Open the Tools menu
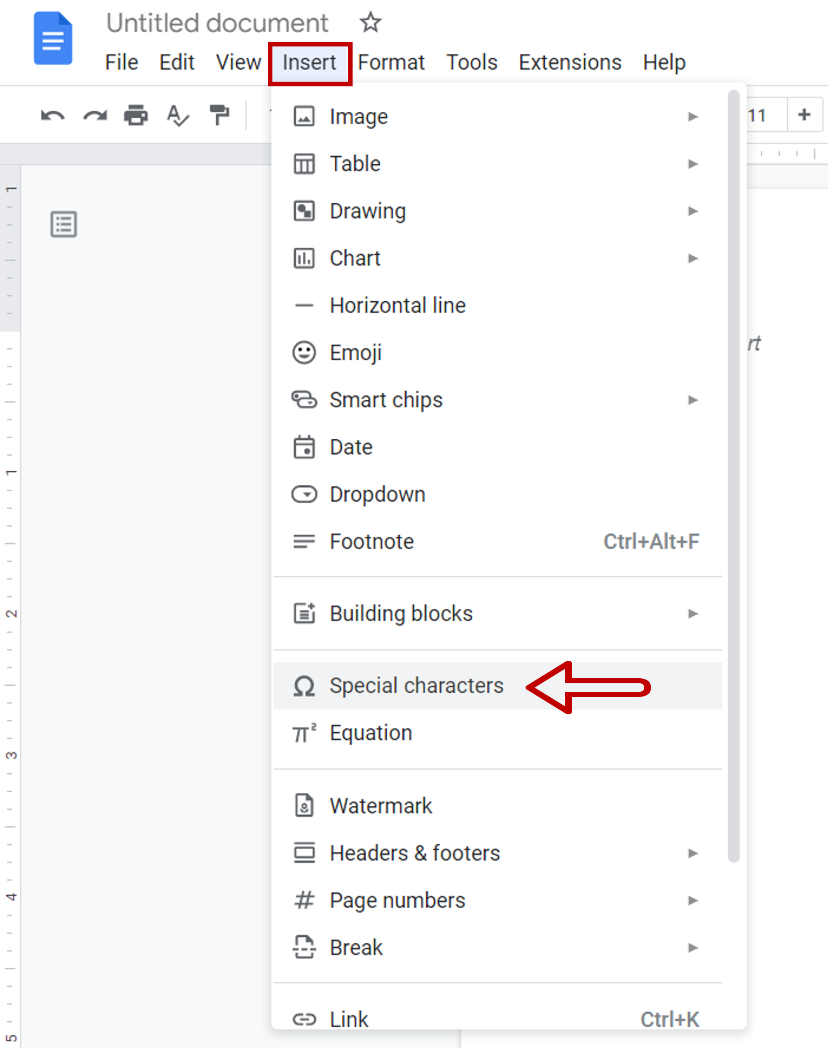Viewport: 828px width, 1048px height. tap(471, 61)
